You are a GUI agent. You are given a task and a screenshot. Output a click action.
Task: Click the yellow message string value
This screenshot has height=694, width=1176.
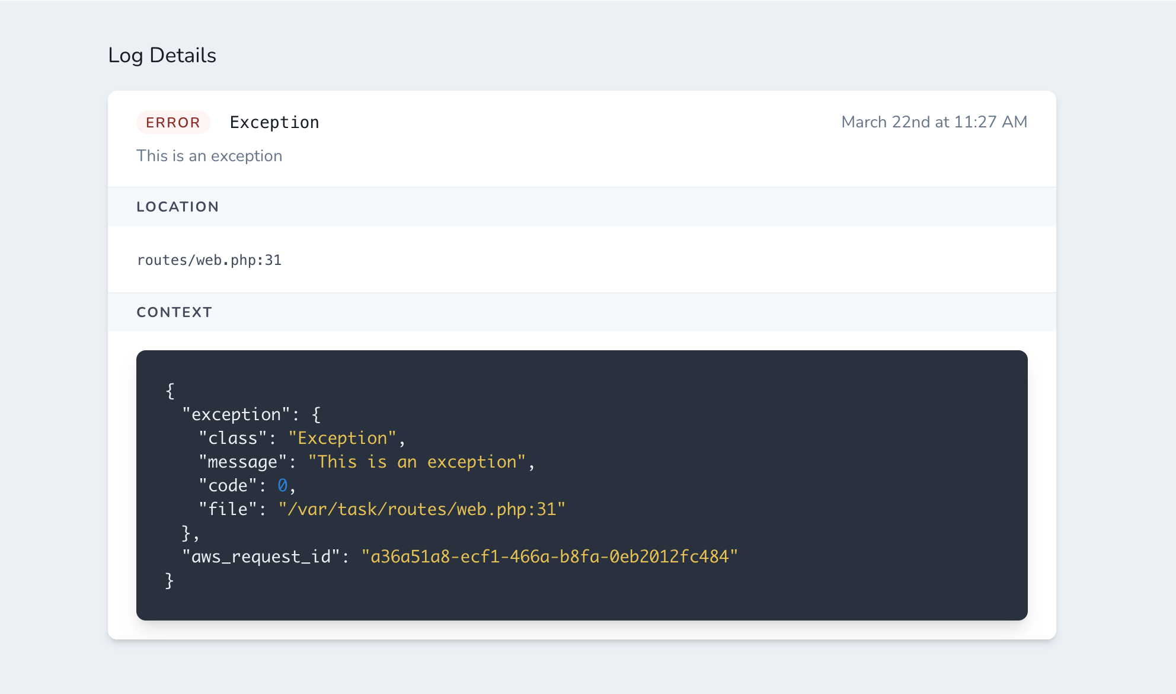[417, 462]
